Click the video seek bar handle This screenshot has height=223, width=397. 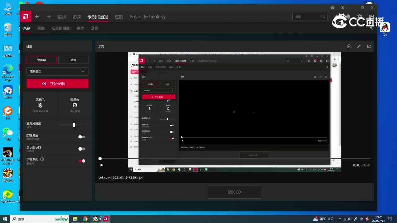pos(100,159)
